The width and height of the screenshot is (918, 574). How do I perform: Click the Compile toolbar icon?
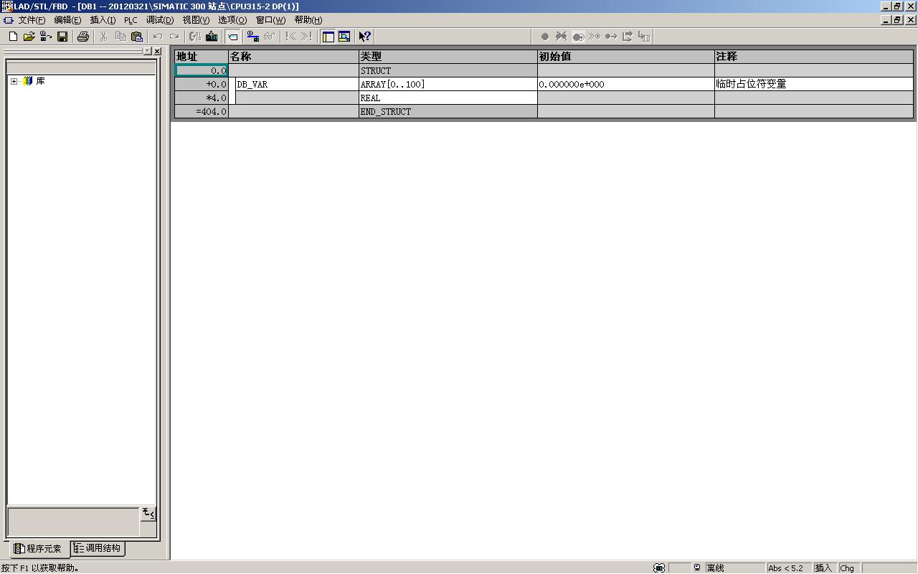[x=195, y=37]
